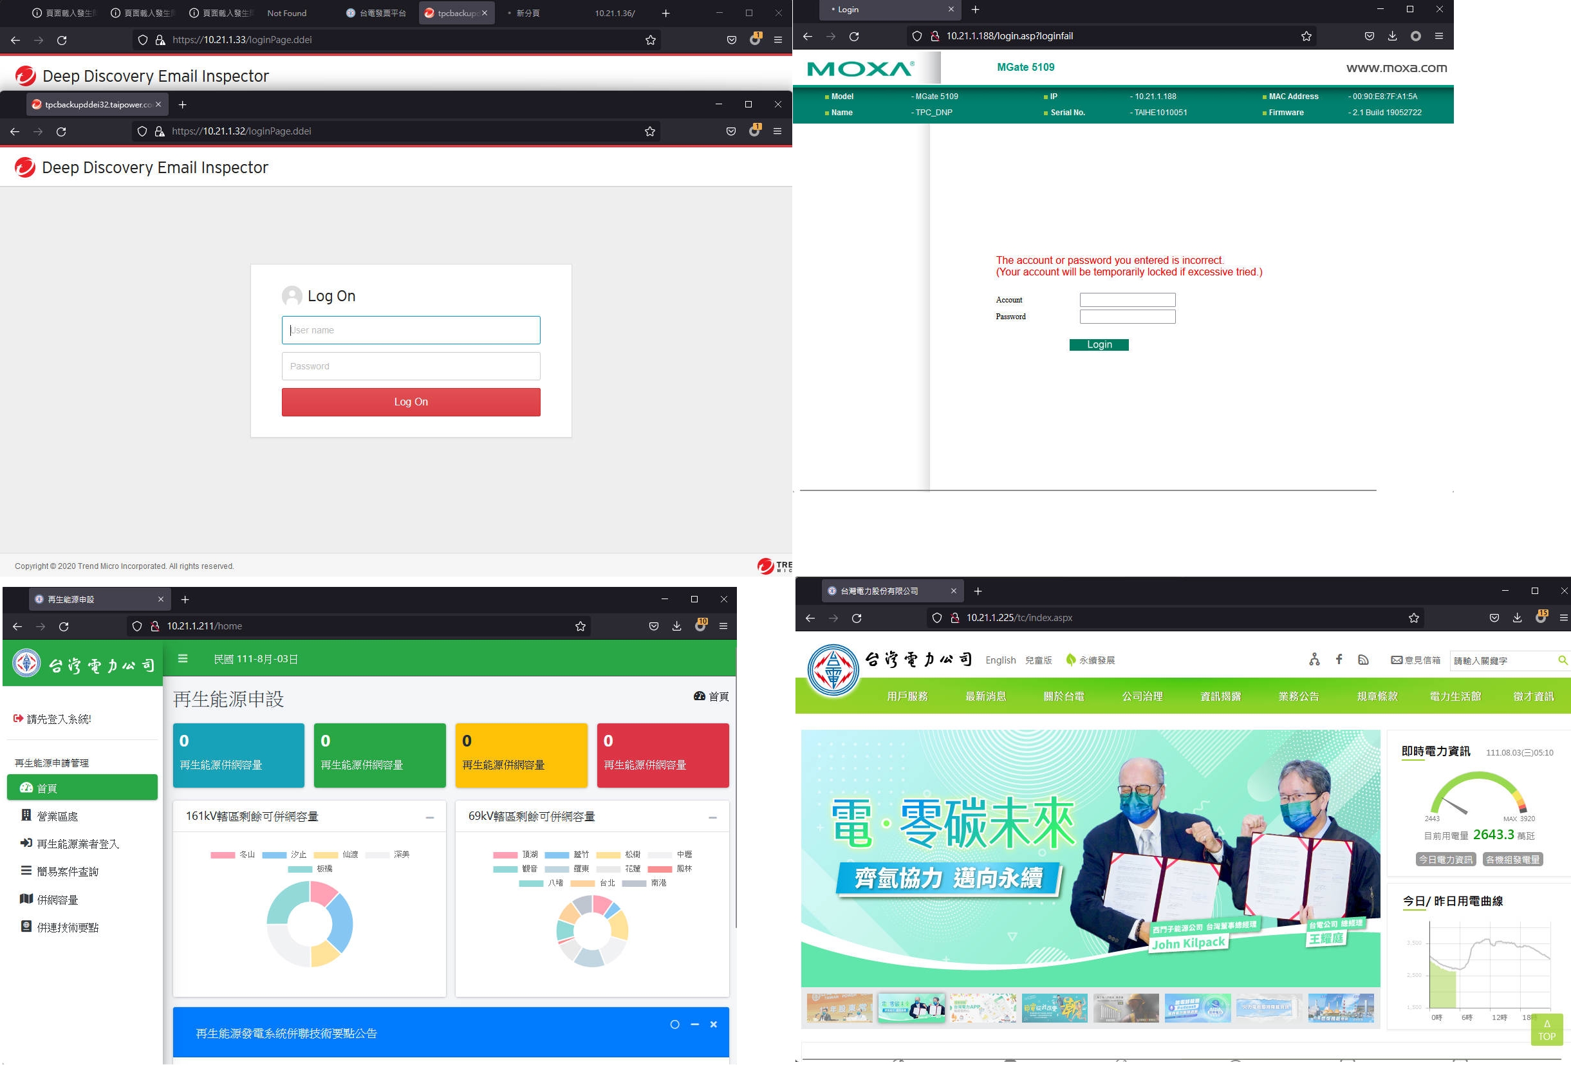This screenshot has height=1067, width=1571.
Task: Minimize the blue 技術要點公告 banner with its minus
Action: 694,1025
